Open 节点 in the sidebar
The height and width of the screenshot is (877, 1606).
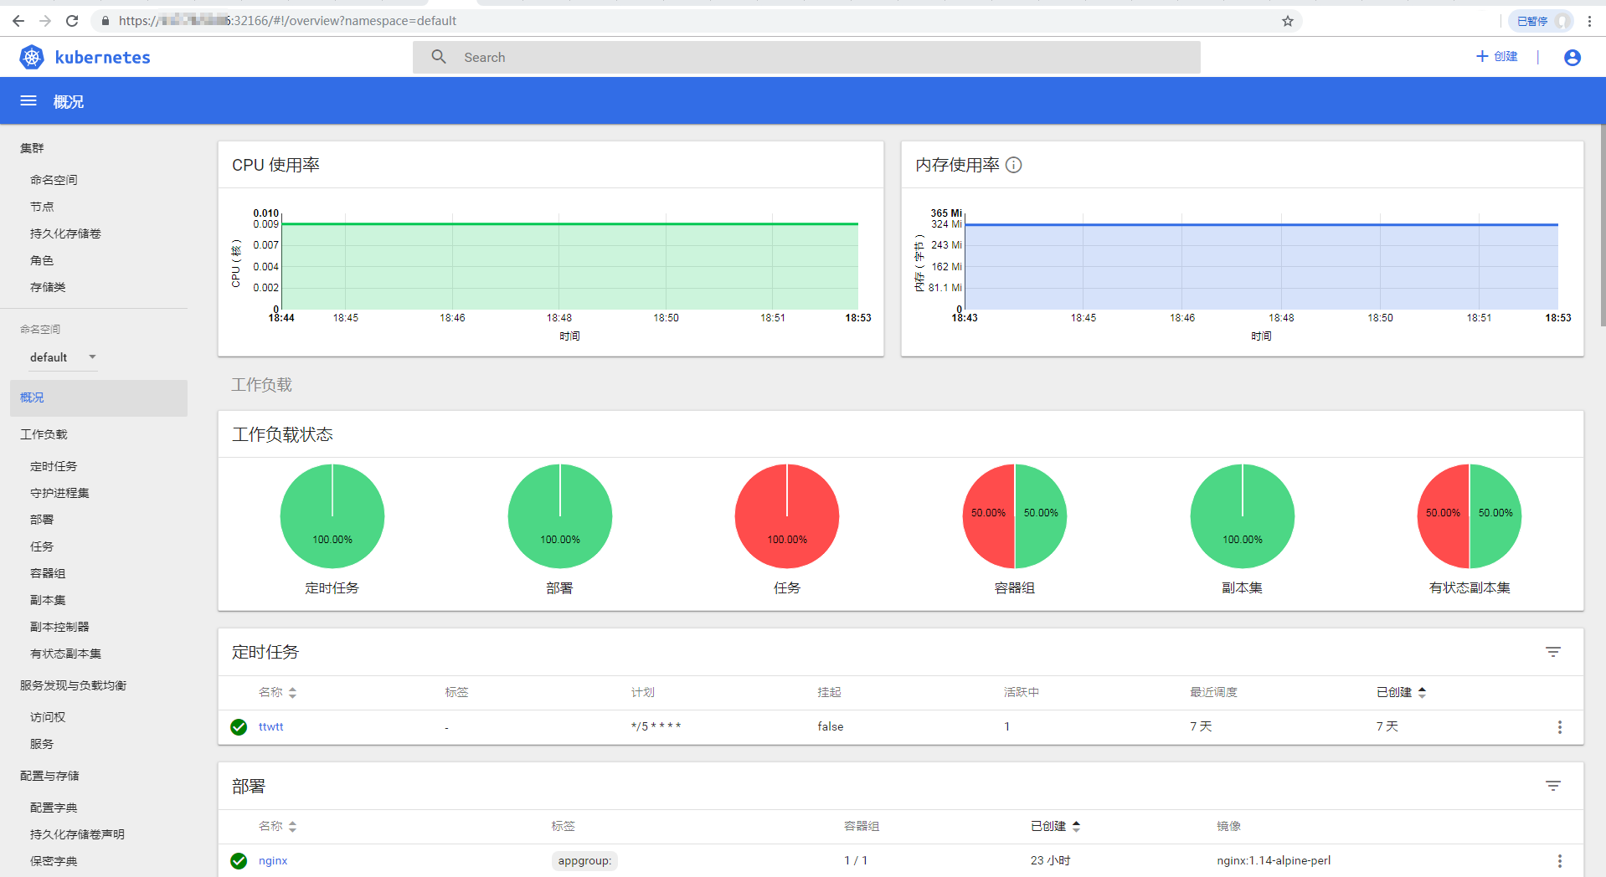[42, 207]
